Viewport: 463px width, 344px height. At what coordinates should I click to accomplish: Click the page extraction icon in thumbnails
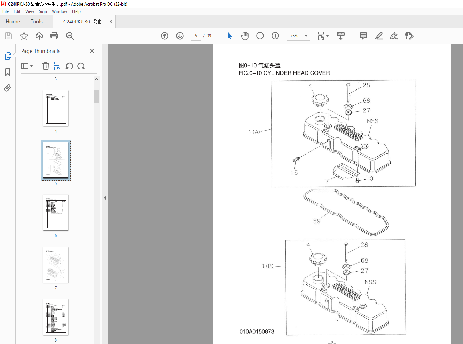click(x=57, y=66)
